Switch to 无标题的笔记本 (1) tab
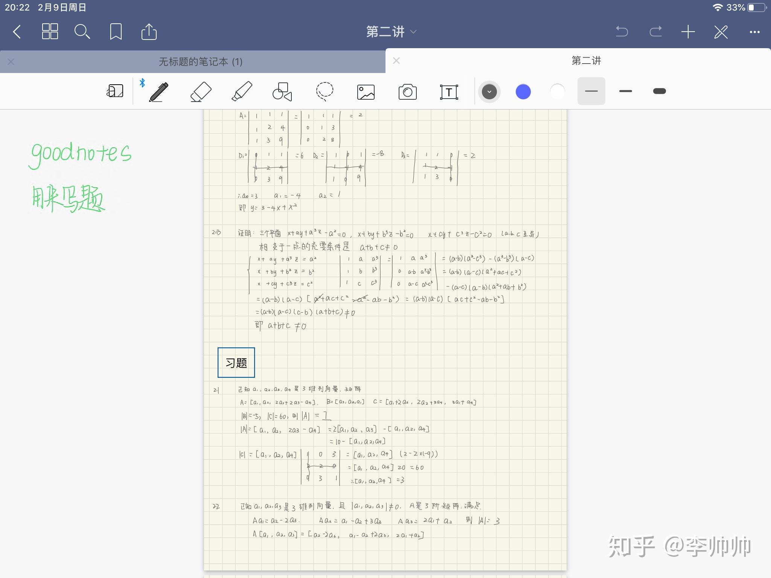The image size is (771, 578). pyautogui.click(x=200, y=62)
